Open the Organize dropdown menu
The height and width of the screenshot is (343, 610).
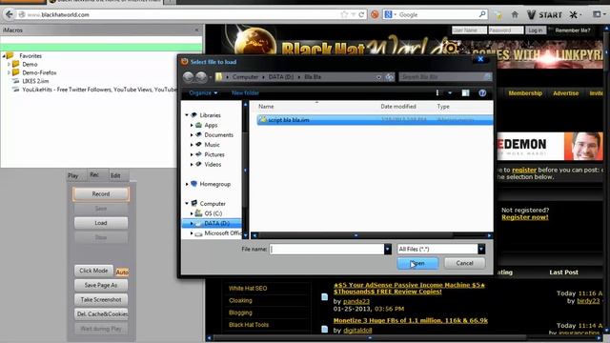coord(203,93)
